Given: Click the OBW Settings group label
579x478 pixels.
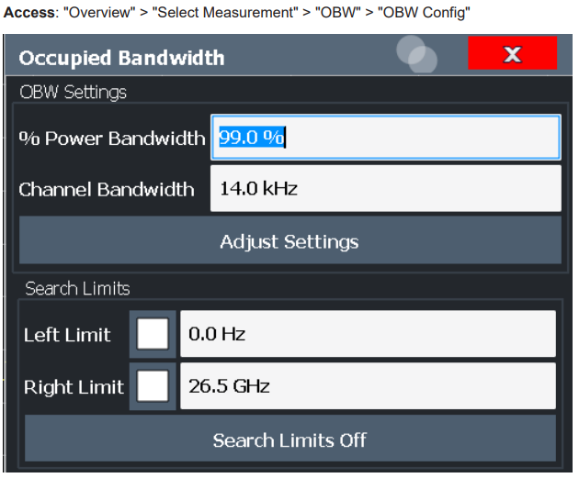Looking at the screenshot, I should 74,92.
